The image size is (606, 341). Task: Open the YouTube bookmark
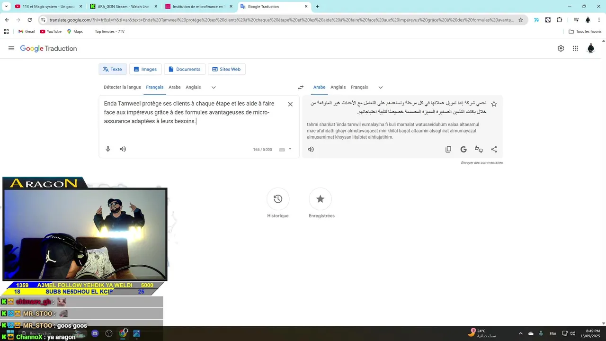coord(51,31)
